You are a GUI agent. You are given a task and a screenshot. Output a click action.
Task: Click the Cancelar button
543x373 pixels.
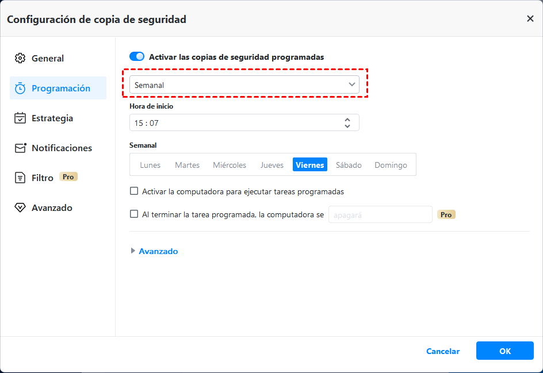click(x=442, y=351)
